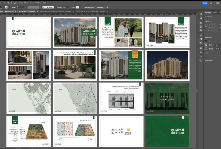Open the Symbols panel club icon
The height and width of the screenshot is (149, 221).
[x=201, y=30]
